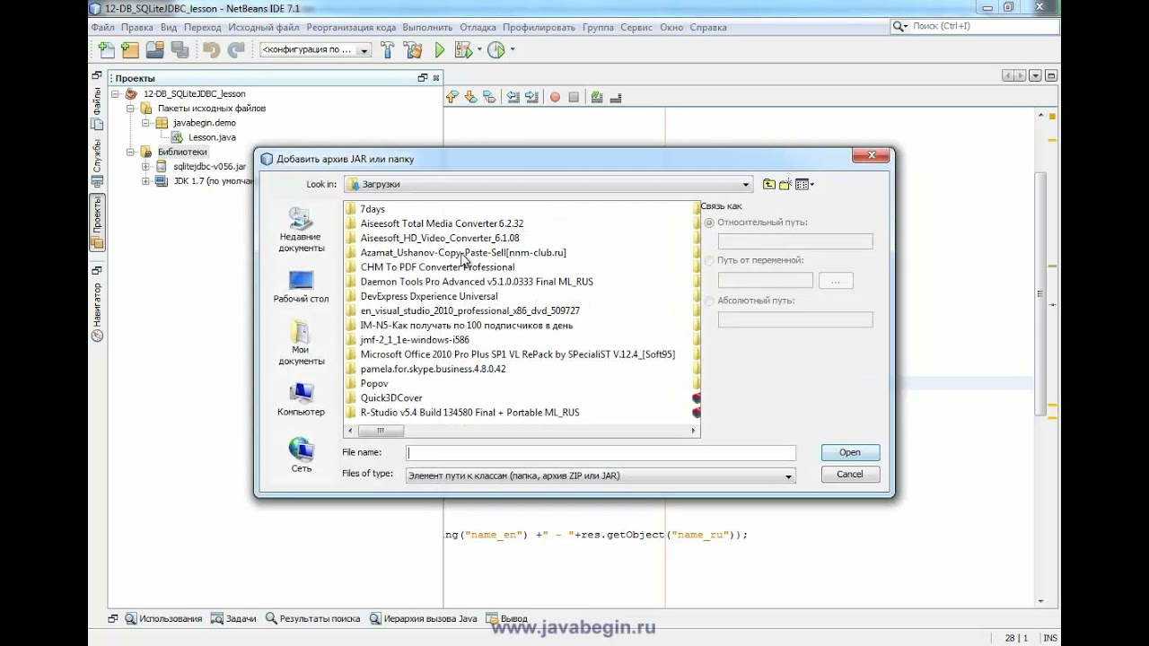Image resolution: width=1149 pixels, height=646 pixels.
Task: Click the Comment editor toolbar icon
Action: pos(596,97)
